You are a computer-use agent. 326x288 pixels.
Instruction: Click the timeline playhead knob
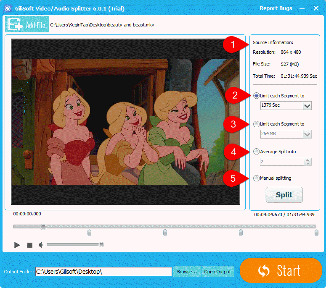click(x=43, y=227)
